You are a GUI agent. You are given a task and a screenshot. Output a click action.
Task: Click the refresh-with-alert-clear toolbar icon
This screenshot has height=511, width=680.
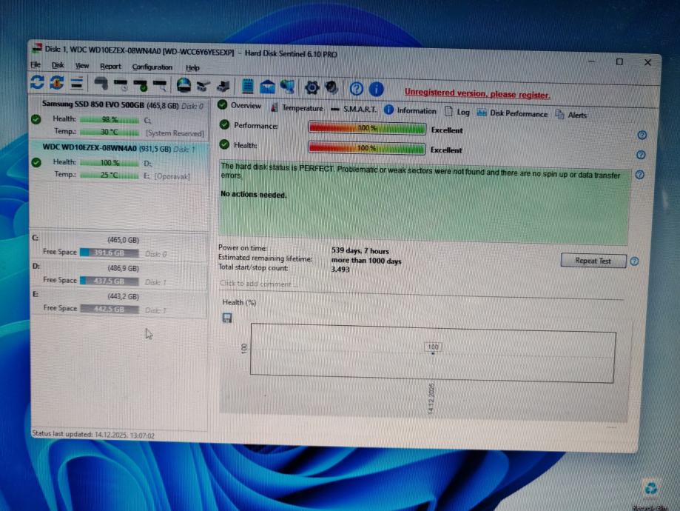57,82
